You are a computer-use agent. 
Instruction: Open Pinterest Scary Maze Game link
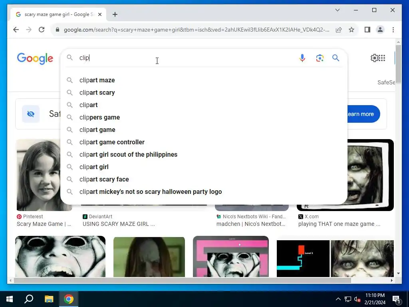pos(44,224)
